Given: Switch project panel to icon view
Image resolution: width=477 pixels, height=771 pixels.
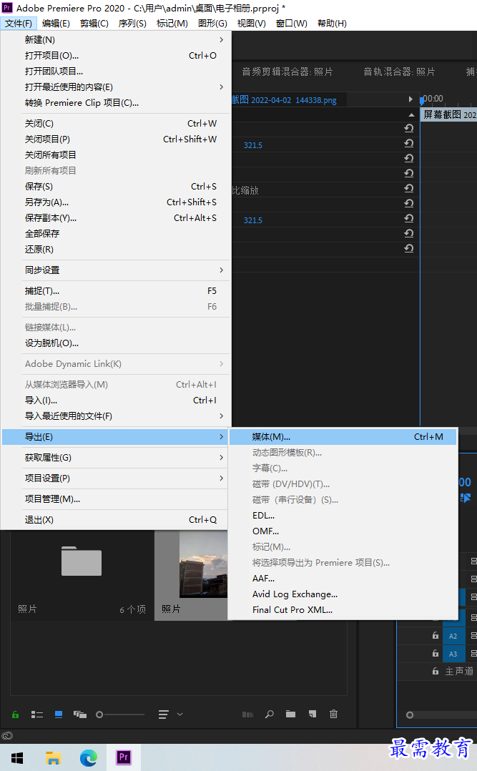Looking at the screenshot, I should point(59,714).
